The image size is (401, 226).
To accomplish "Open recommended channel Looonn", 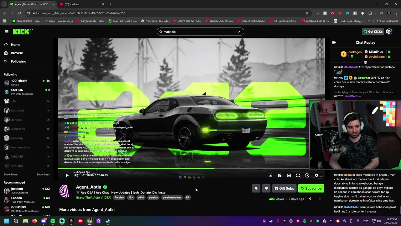I will click(27, 200).
